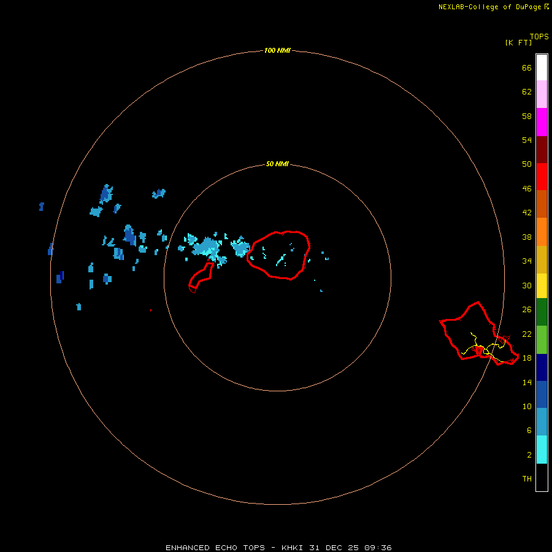Select the "62" legend value
The image size is (552, 552).
click(527, 92)
